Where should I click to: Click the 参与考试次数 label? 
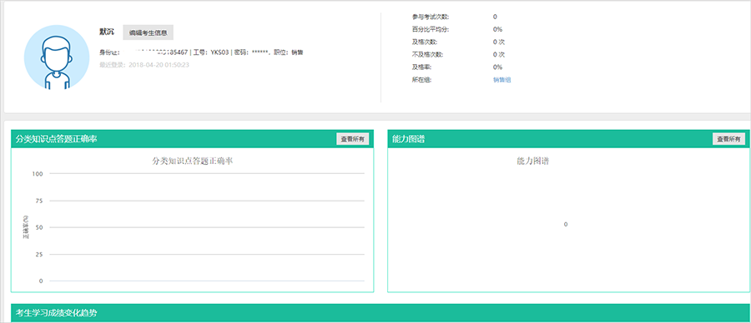(x=431, y=17)
